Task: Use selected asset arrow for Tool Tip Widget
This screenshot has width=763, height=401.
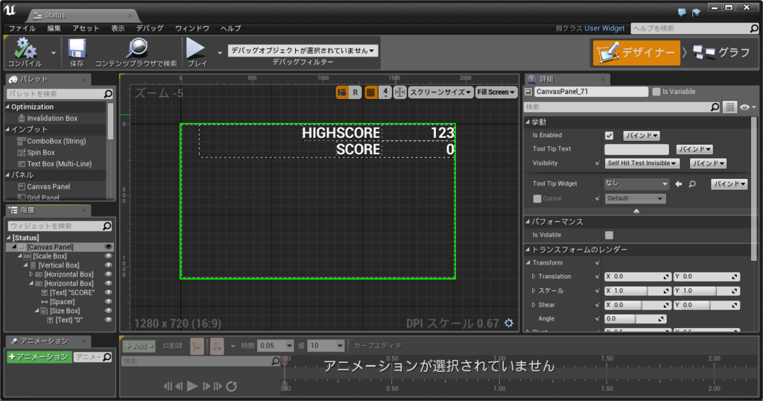Action: pyautogui.click(x=679, y=184)
